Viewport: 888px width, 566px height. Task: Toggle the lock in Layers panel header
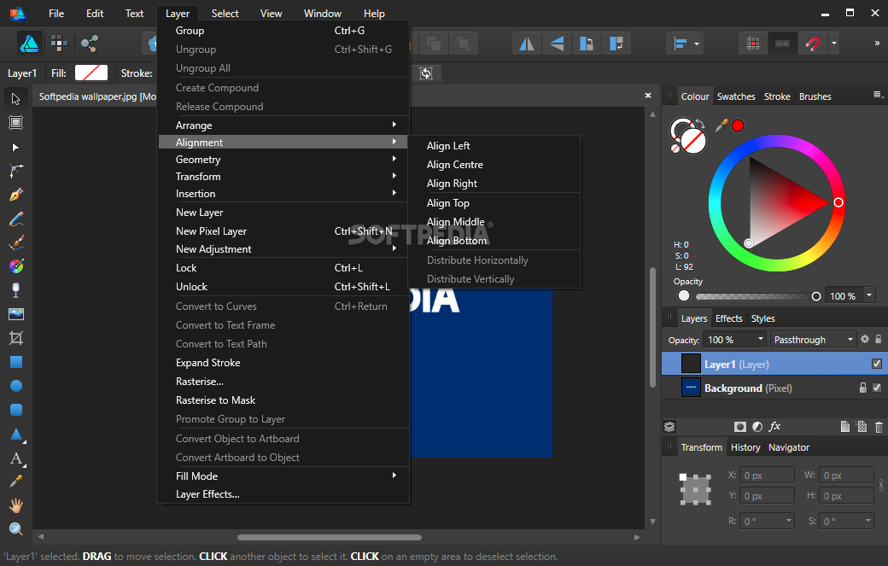point(879,339)
